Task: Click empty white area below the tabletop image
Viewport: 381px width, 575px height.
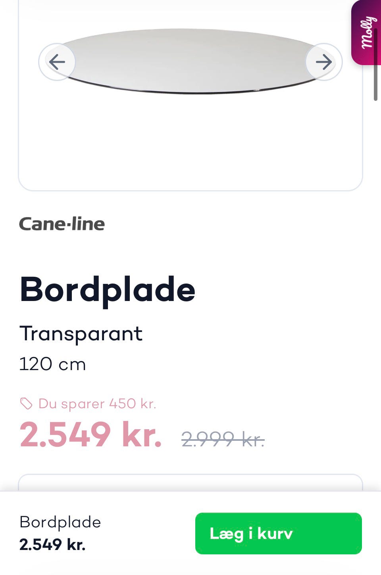Action: click(190, 147)
